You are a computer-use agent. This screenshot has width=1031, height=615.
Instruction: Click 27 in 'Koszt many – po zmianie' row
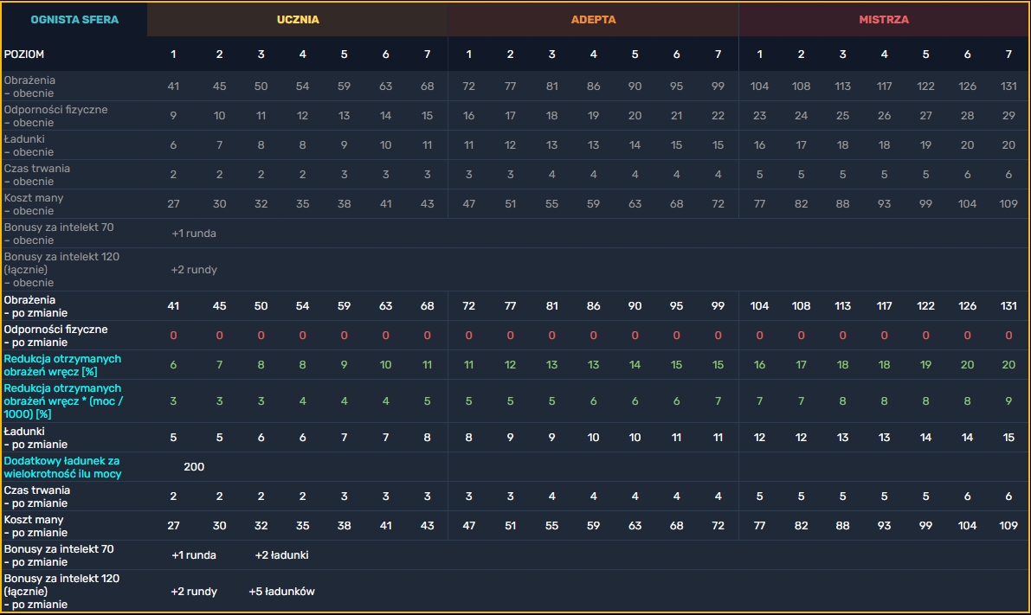173,526
